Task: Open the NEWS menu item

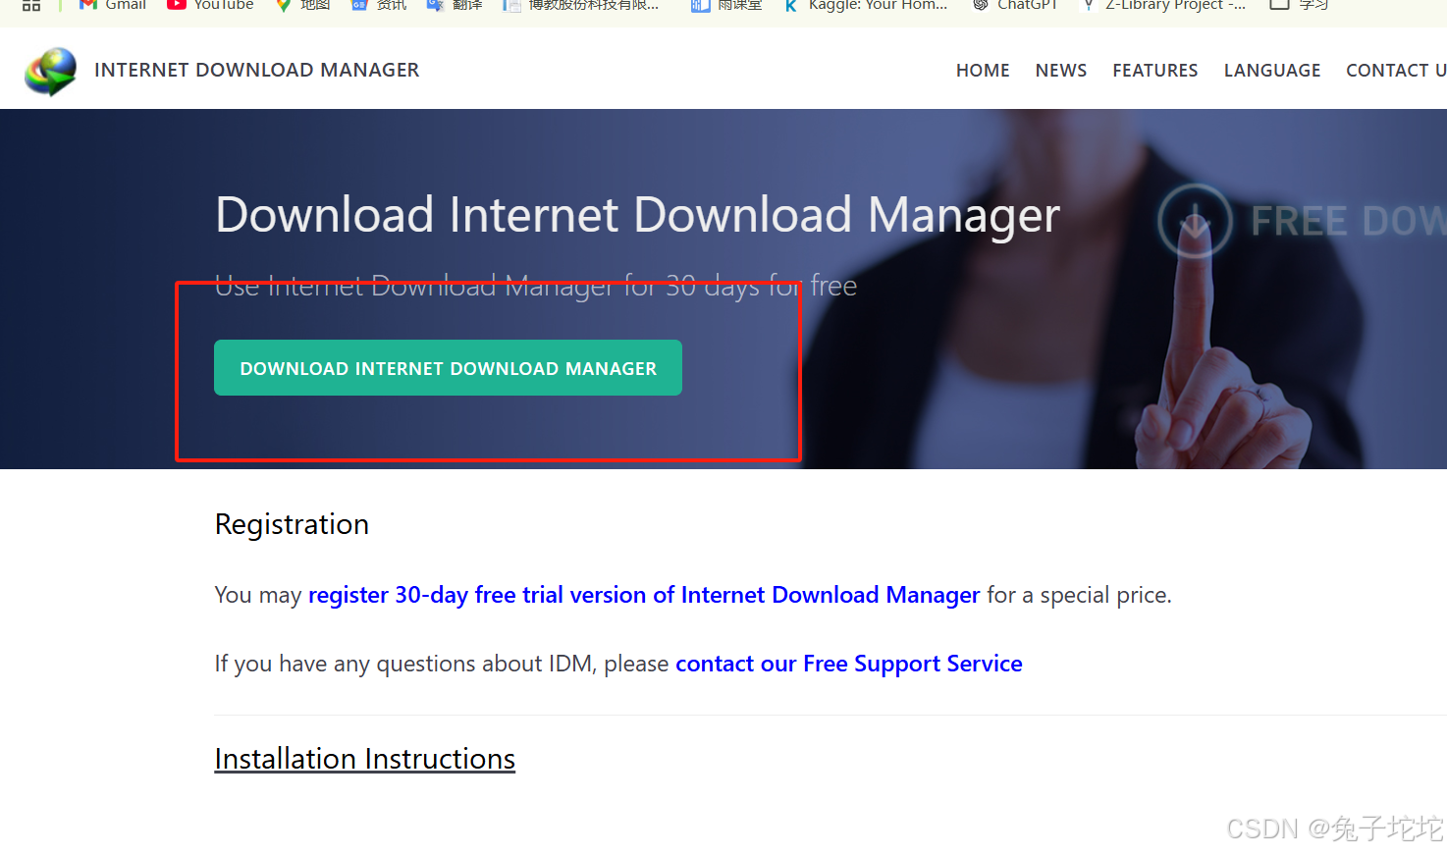Action: (x=1061, y=71)
